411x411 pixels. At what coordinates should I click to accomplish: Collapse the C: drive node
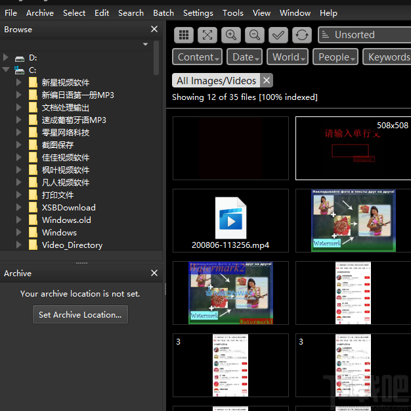click(x=5, y=70)
